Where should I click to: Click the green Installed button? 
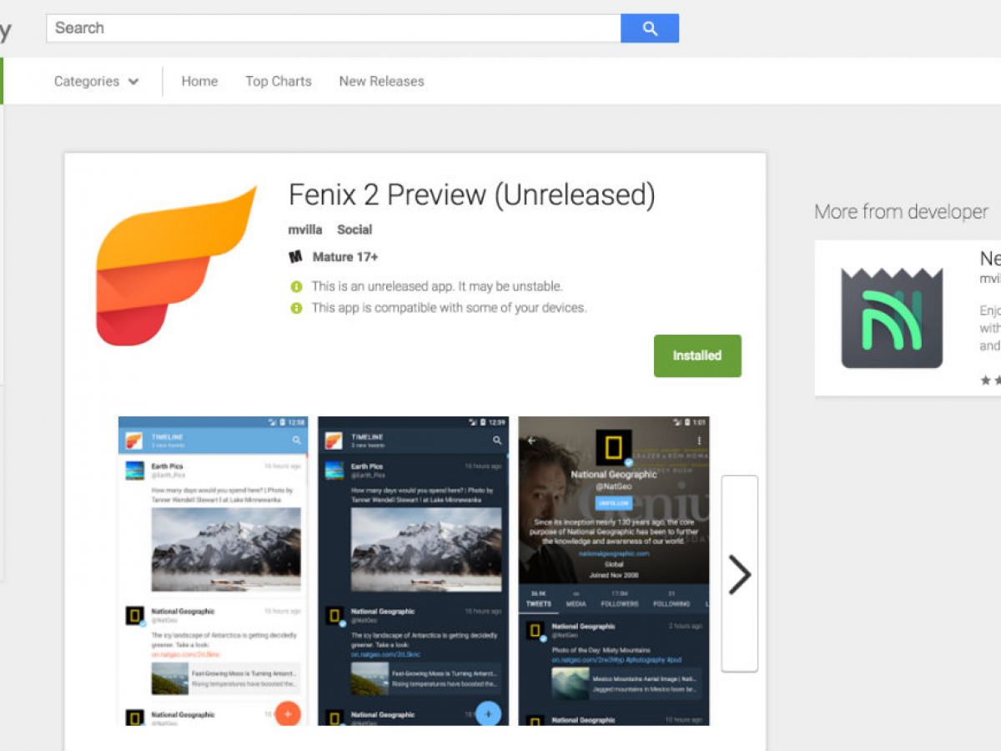tap(697, 355)
